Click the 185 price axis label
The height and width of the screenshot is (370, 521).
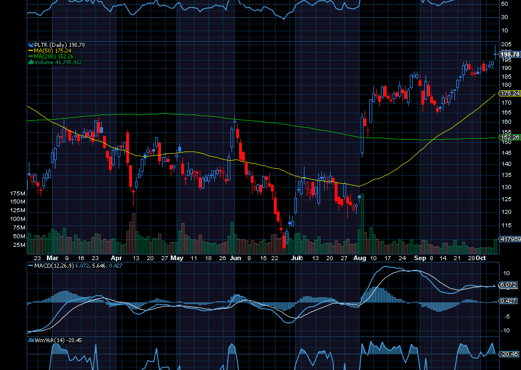(x=507, y=77)
